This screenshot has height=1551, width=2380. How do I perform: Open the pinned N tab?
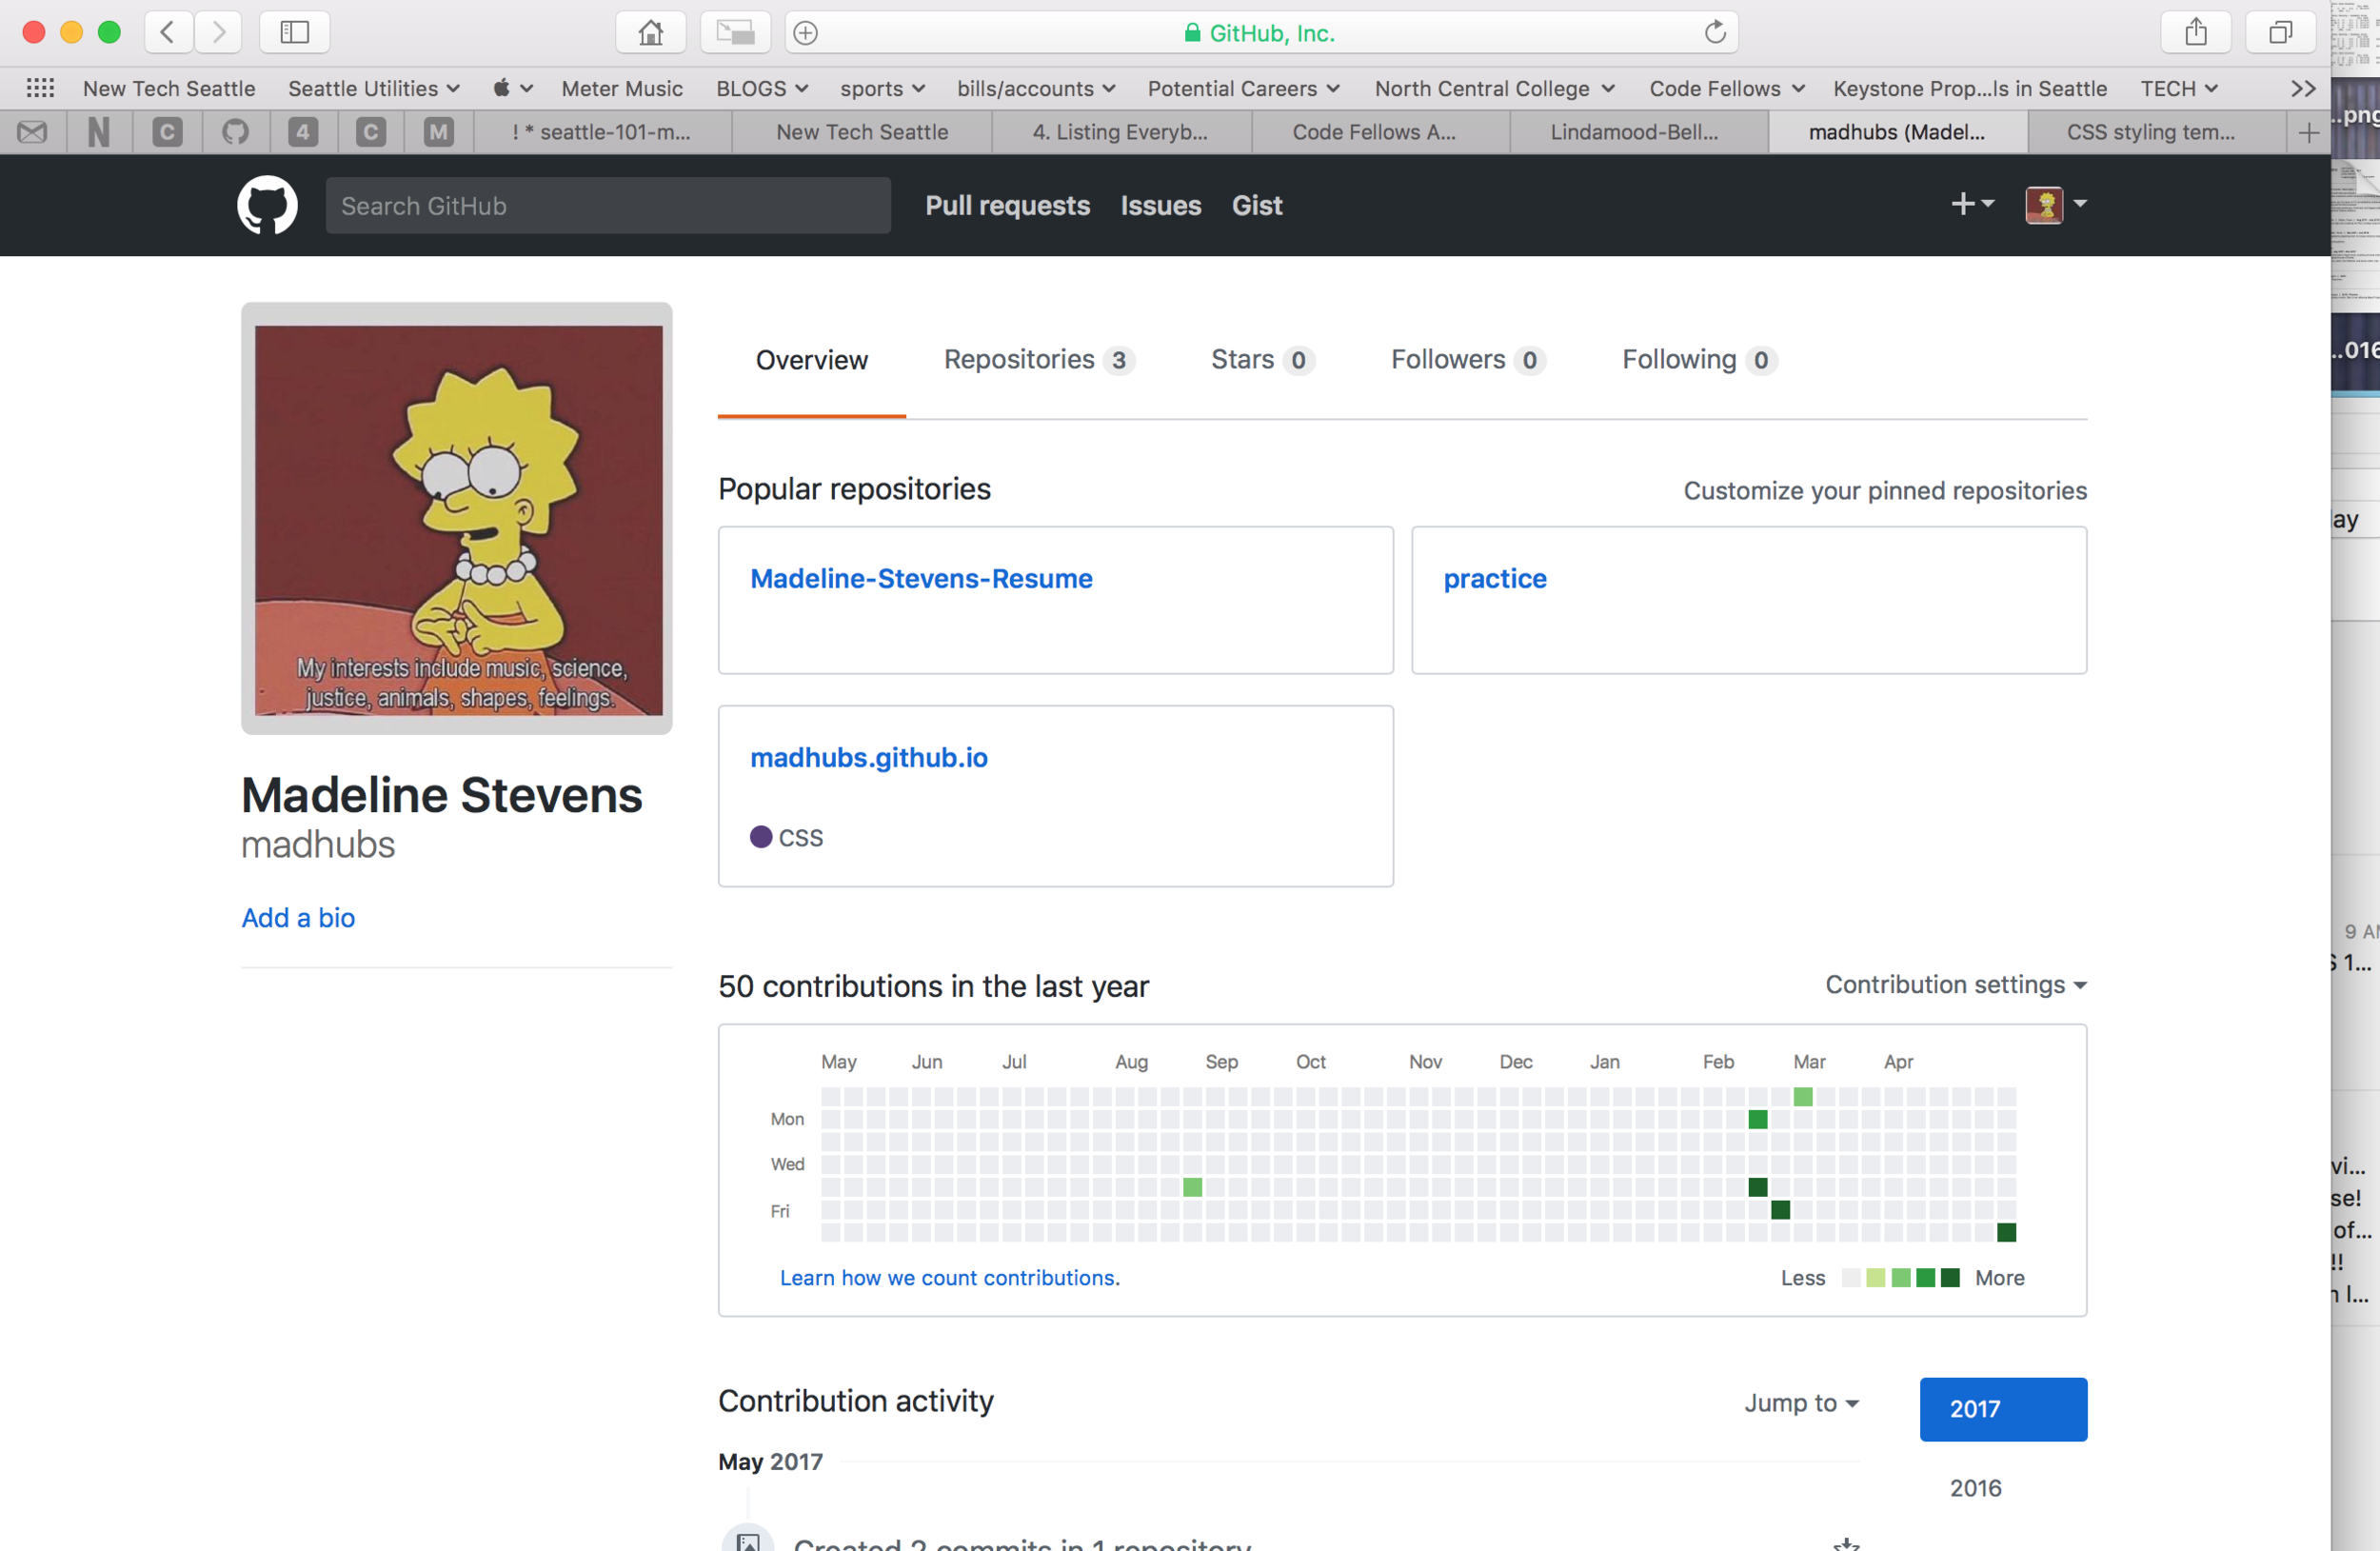(99, 132)
